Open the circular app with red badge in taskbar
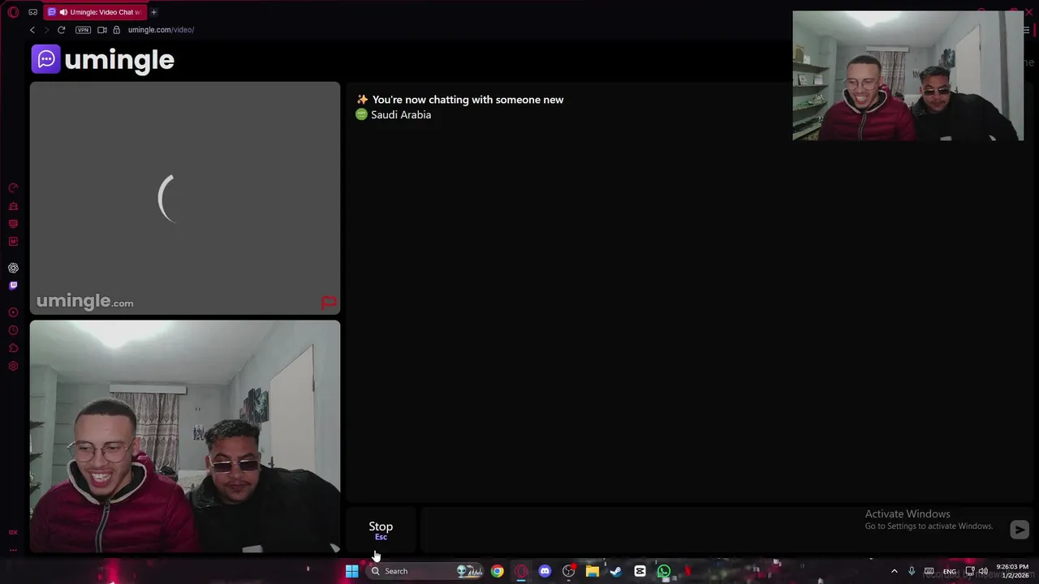Viewport: 1039px width, 584px height. point(569,571)
